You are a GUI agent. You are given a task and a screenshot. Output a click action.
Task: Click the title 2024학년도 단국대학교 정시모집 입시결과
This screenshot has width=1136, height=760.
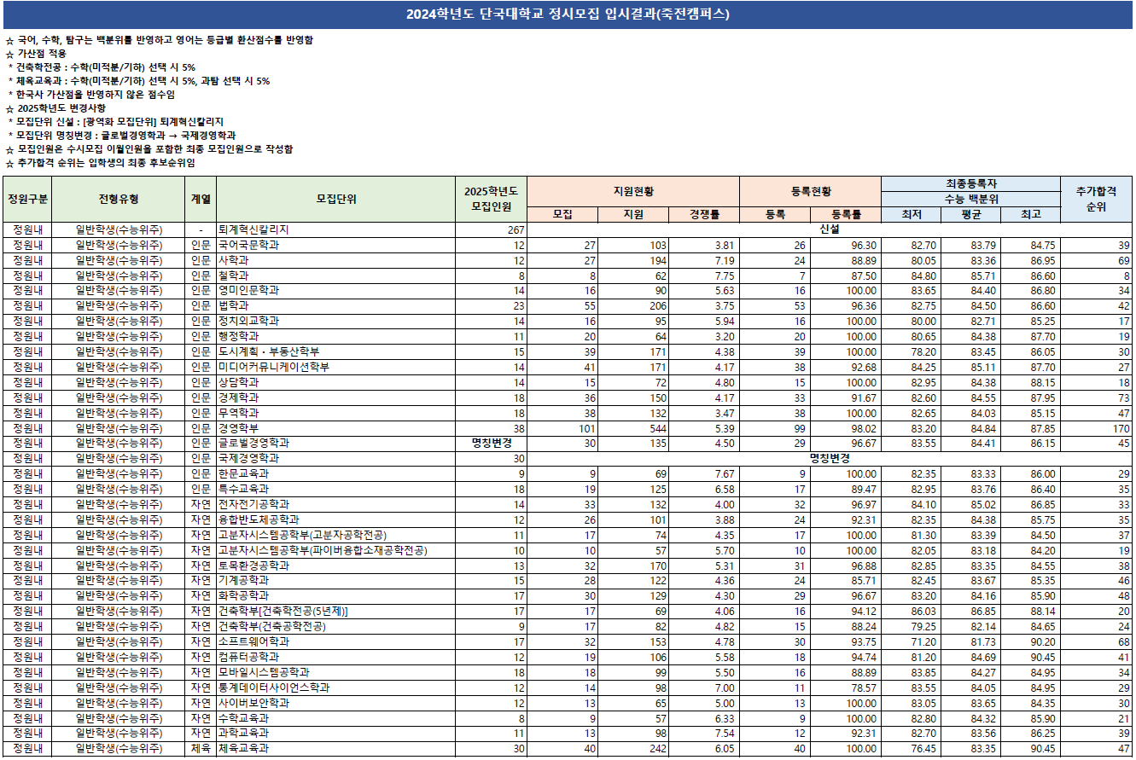point(568,14)
